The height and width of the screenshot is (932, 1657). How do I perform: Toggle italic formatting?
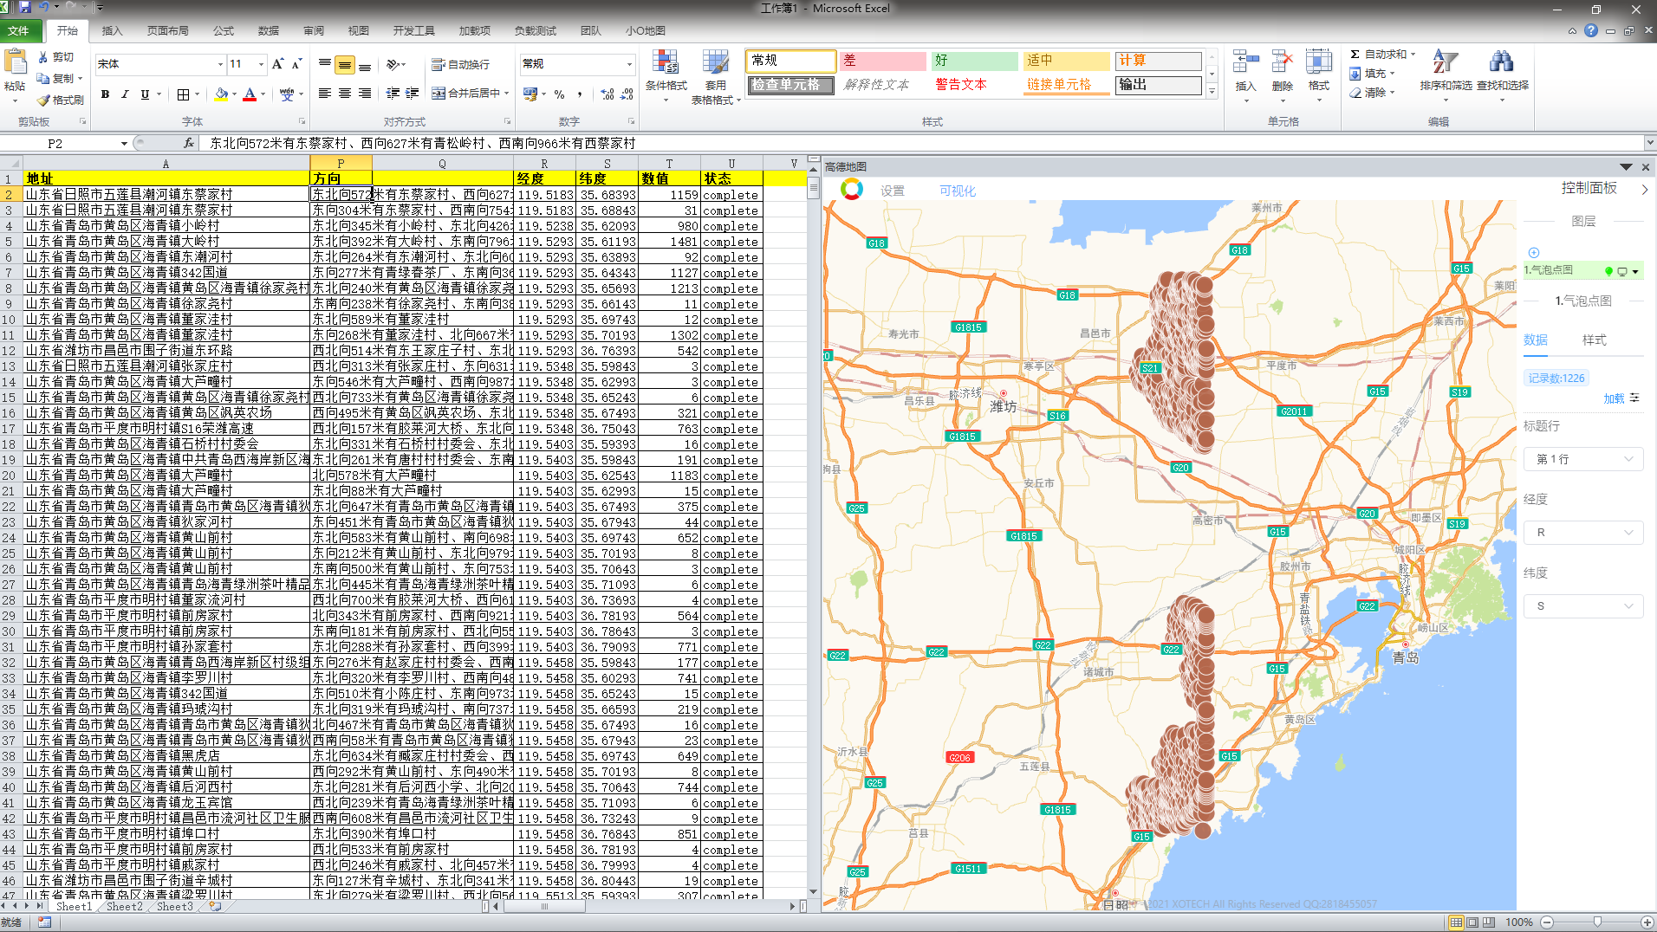[x=125, y=94]
